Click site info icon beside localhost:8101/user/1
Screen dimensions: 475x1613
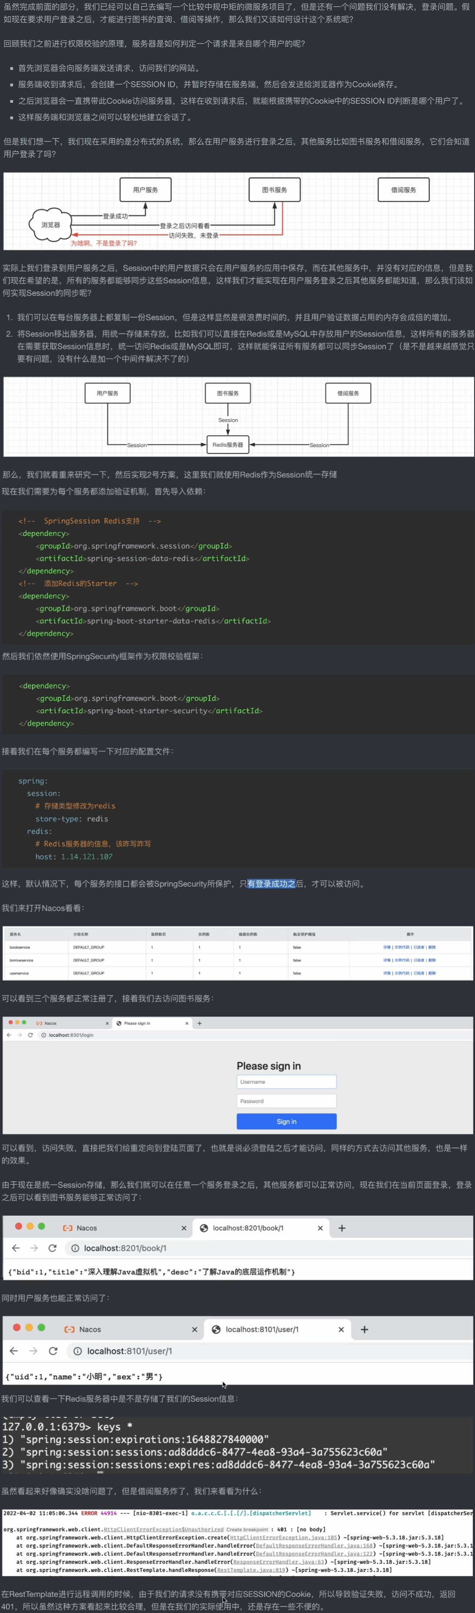(77, 1351)
